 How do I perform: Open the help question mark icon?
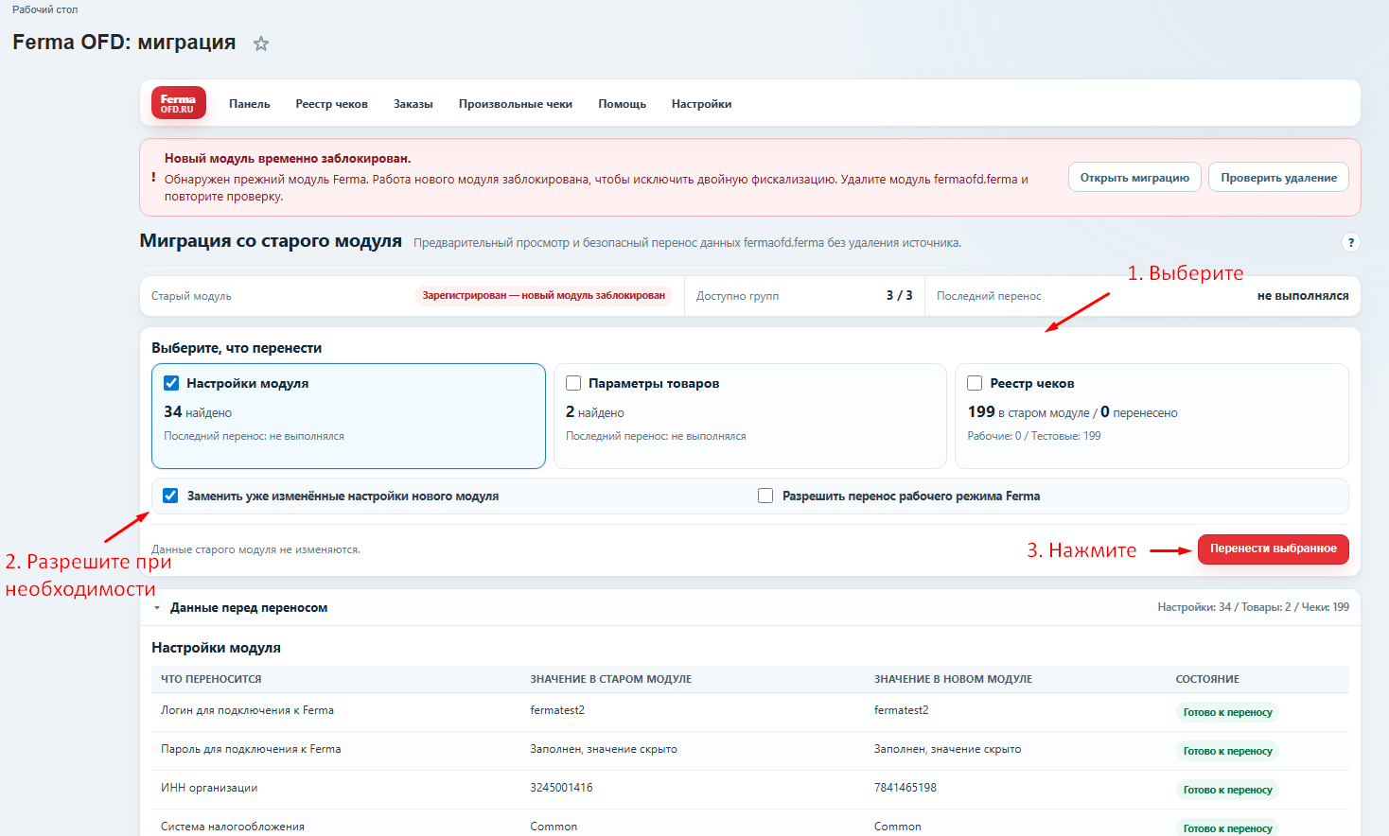click(x=1351, y=242)
